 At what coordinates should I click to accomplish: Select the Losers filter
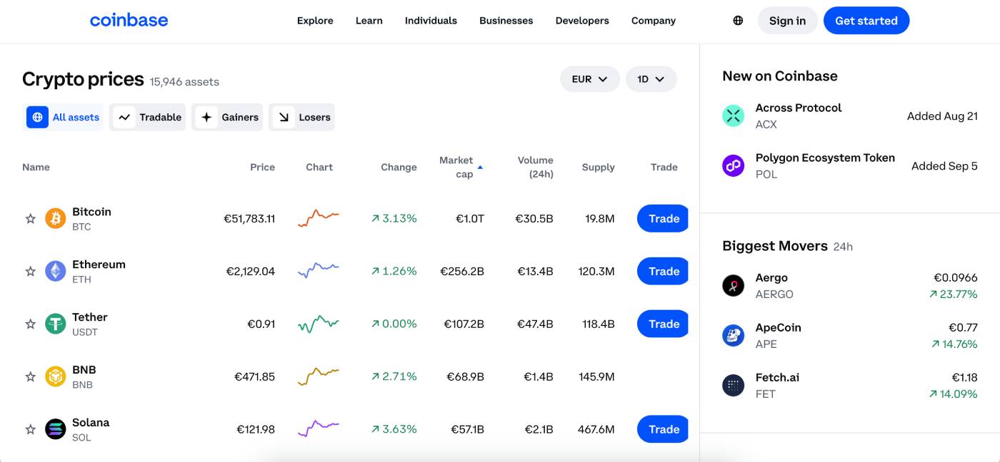(301, 117)
